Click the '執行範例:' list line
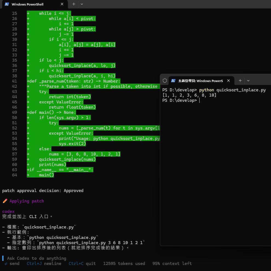The image size is (271, 271). pos(16,232)
